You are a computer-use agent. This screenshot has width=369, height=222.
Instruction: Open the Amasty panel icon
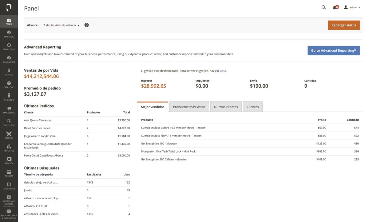click(x=9, y=161)
